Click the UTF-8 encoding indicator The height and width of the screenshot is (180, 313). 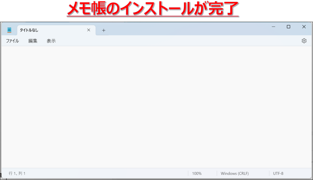coord(278,173)
